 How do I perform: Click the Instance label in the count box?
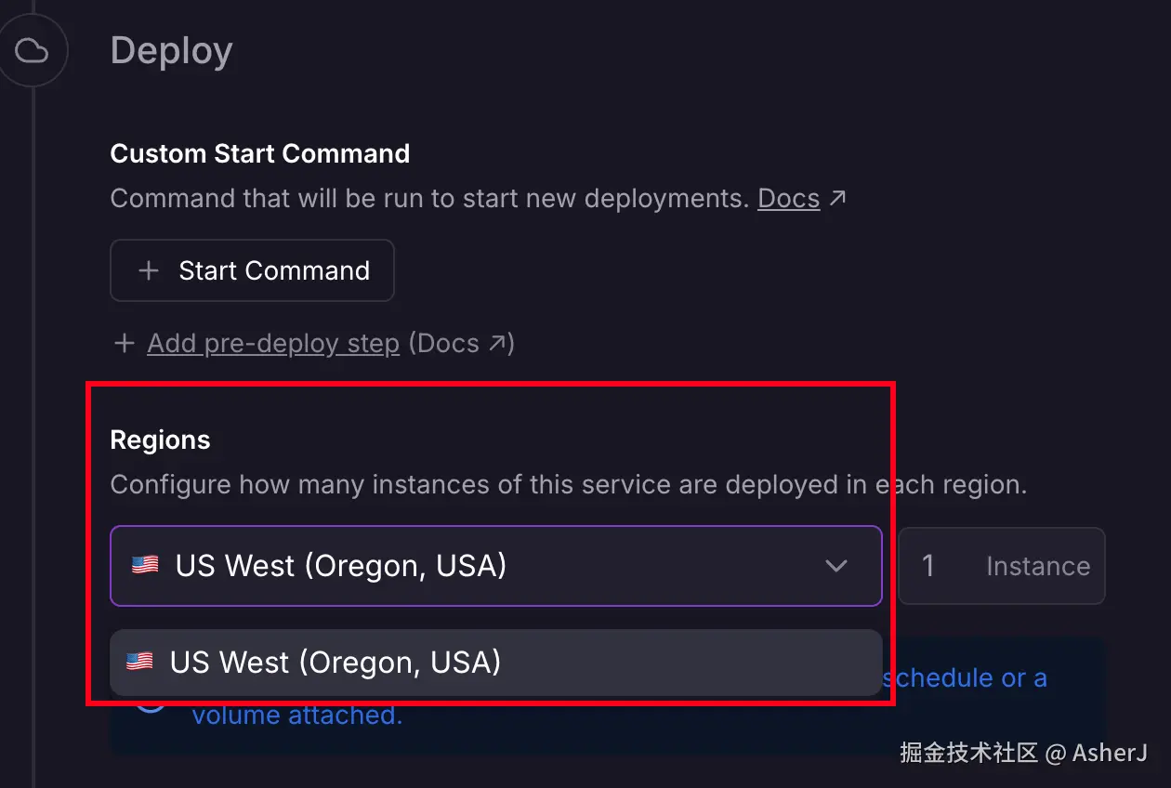1037,566
